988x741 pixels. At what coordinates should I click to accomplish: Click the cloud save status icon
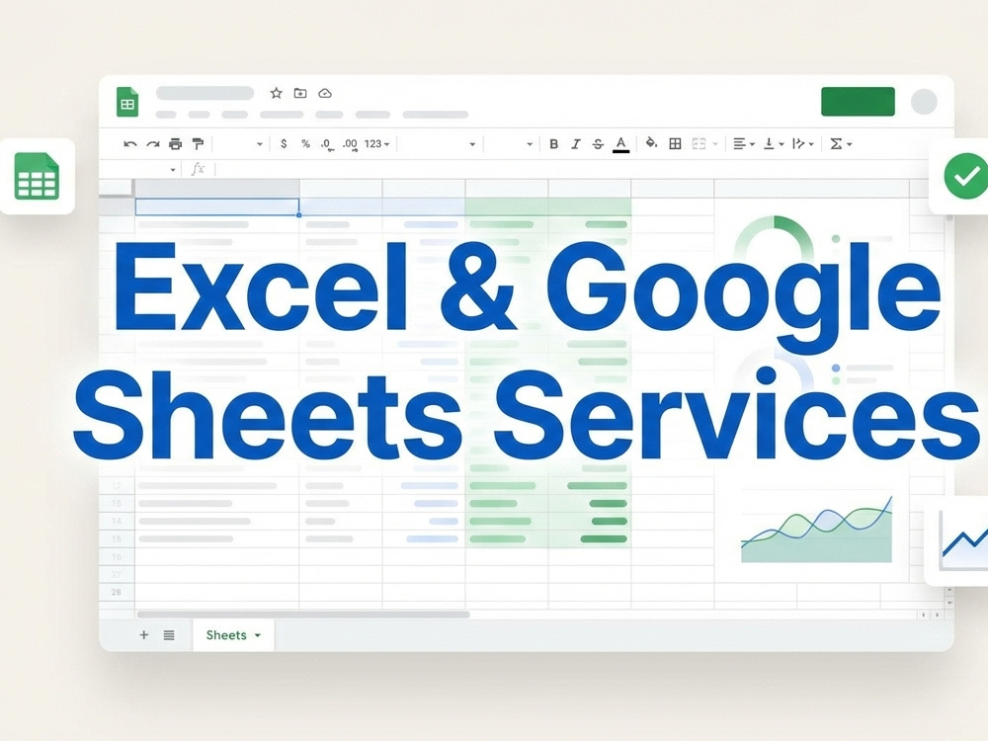tap(325, 93)
